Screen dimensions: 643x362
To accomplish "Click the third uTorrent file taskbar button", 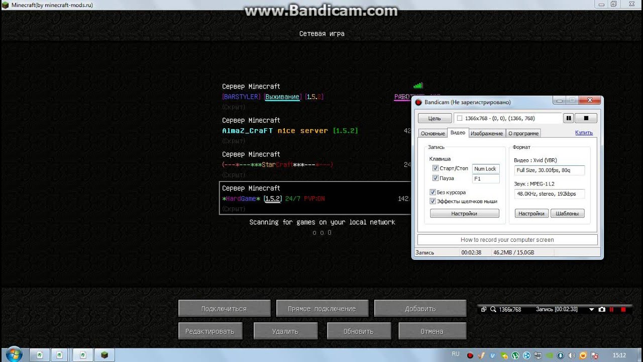I will point(83,354).
